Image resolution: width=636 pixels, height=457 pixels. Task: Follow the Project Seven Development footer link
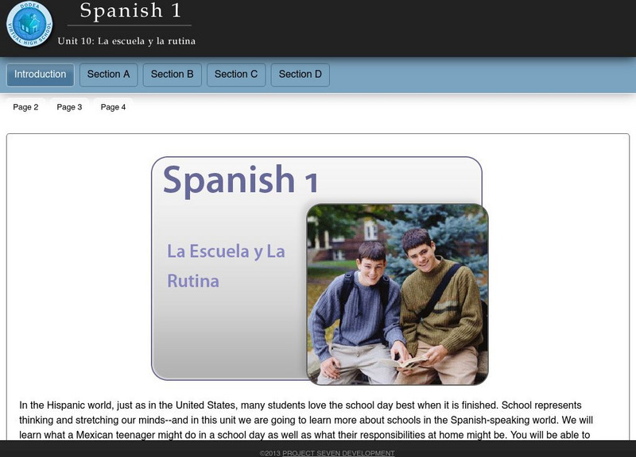(338, 453)
